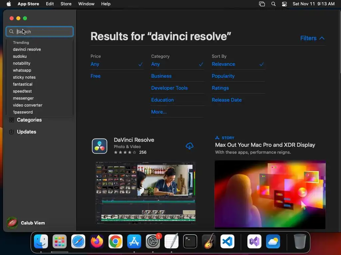Screen dimensions: 341x255
Task: Launch GarageBand from the Dock
Action: [209, 241]
